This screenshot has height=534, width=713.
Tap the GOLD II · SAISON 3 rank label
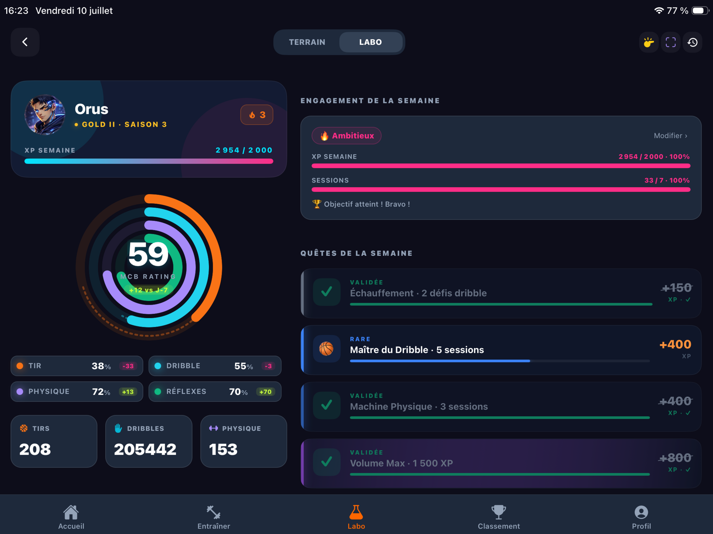124,124
